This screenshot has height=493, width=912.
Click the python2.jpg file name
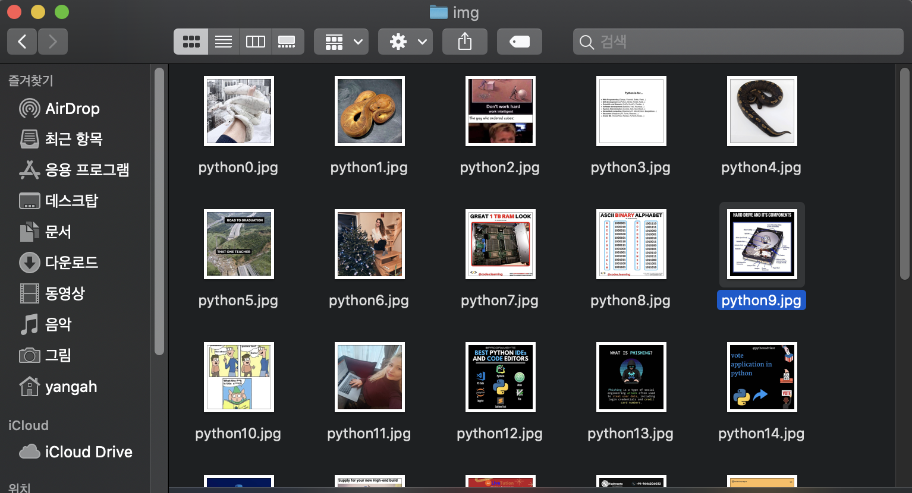500,168
